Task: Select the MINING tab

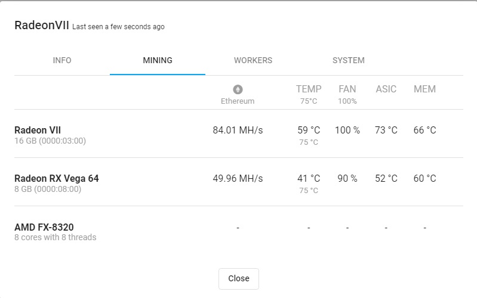Action: tap(158, 60)
